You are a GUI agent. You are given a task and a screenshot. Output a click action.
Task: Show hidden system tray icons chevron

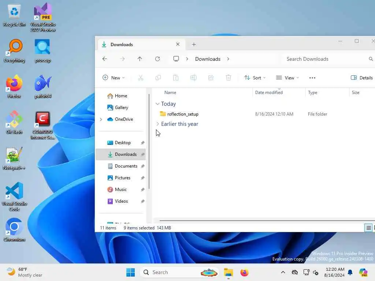[283, 272]
